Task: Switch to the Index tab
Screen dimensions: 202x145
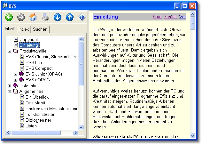Action: tap(24, 29)
